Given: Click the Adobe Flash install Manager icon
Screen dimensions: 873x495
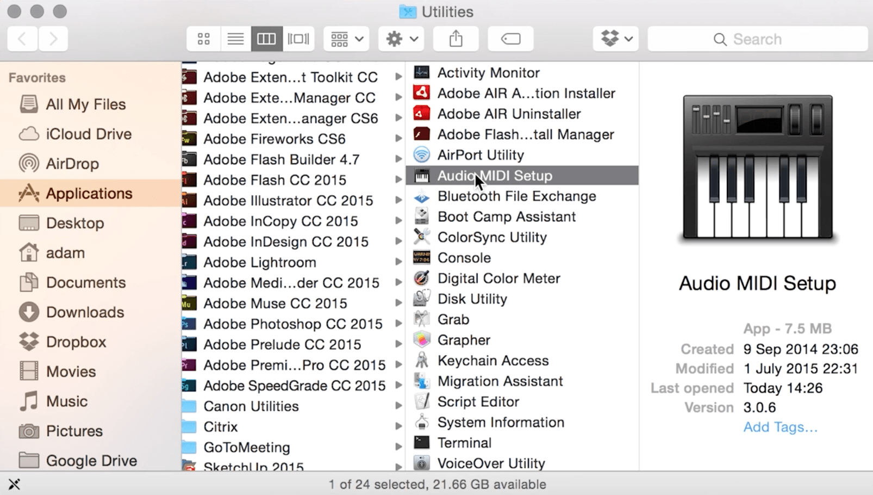Looking at the screenshot, I should click(x=421, y=134).
